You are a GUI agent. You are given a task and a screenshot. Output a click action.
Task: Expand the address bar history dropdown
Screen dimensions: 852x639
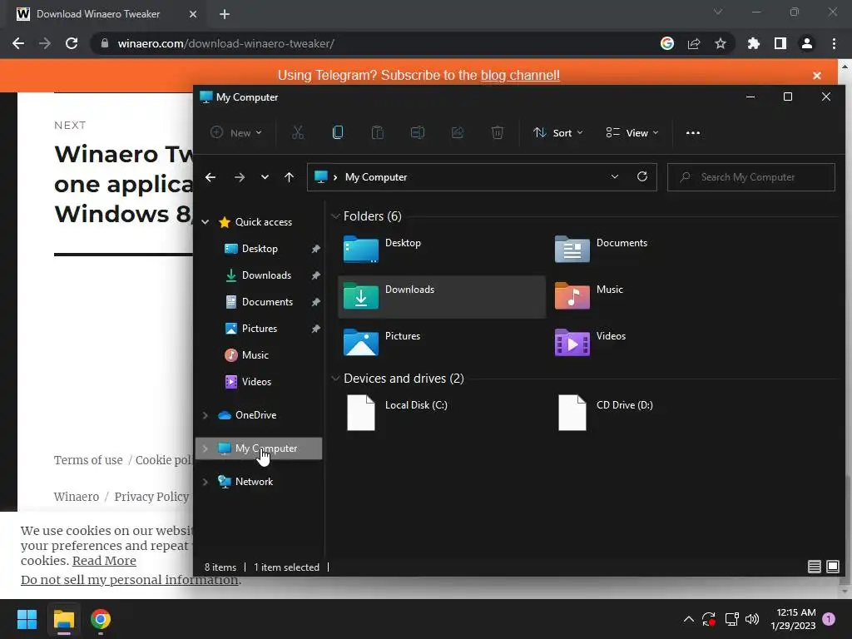click(x=615, y=176)
